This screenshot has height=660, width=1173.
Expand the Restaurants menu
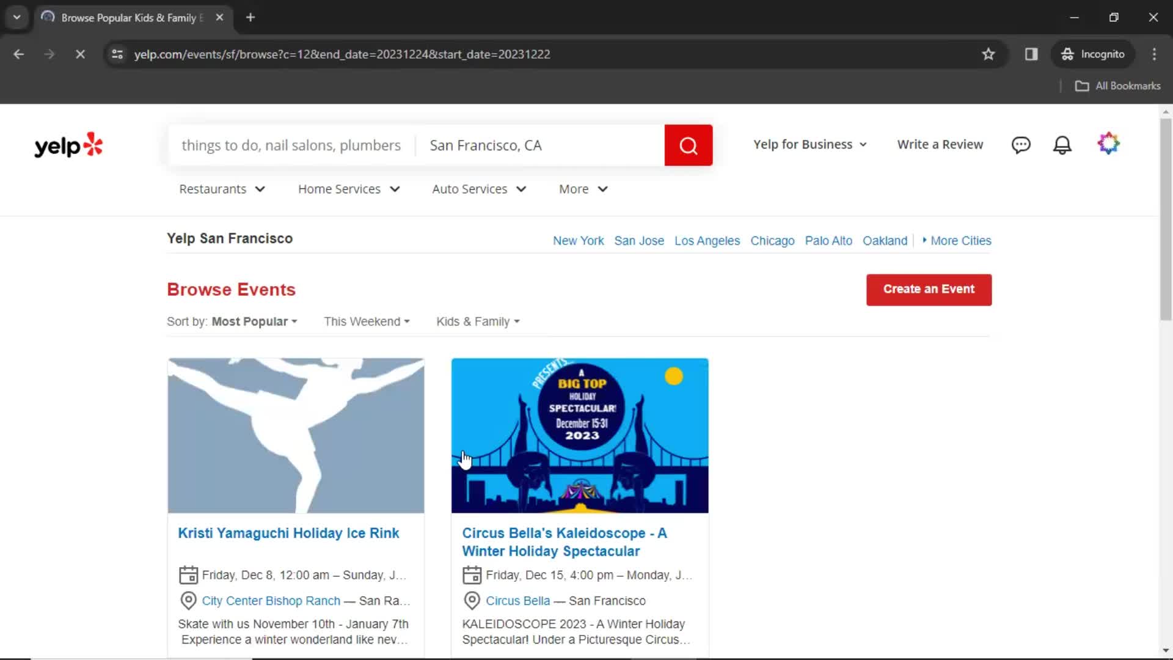click(x=222, y=189)
